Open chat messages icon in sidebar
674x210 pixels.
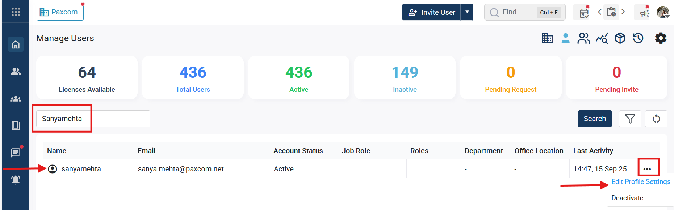16,153
